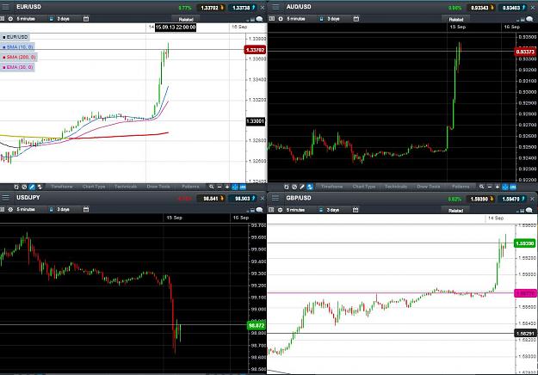Image resolution: width=538 pixels, height=375 pixels.
Task: Open the 2 days range dropdown in EUR/USD
Action: pyautogui.click(x=63, y=19)
